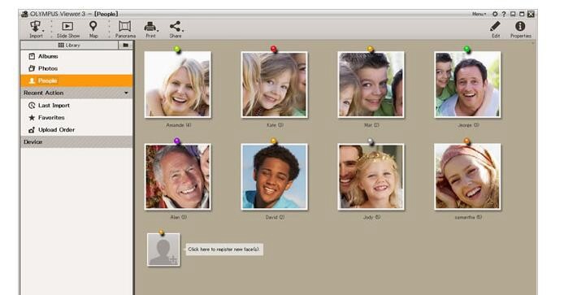This screenshot has width=564, height=295.
Task: Click the red pushpin above Kate's photo
Action: [x=274, y=50]
